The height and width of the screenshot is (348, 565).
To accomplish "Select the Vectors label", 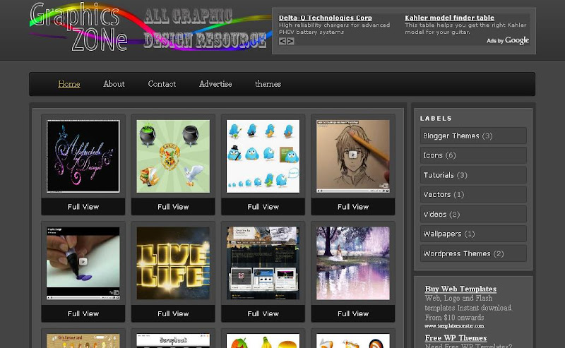I will click(x=473, y=195).
